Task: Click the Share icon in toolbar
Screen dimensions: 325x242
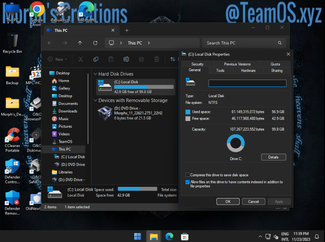Action: [141, 59]
